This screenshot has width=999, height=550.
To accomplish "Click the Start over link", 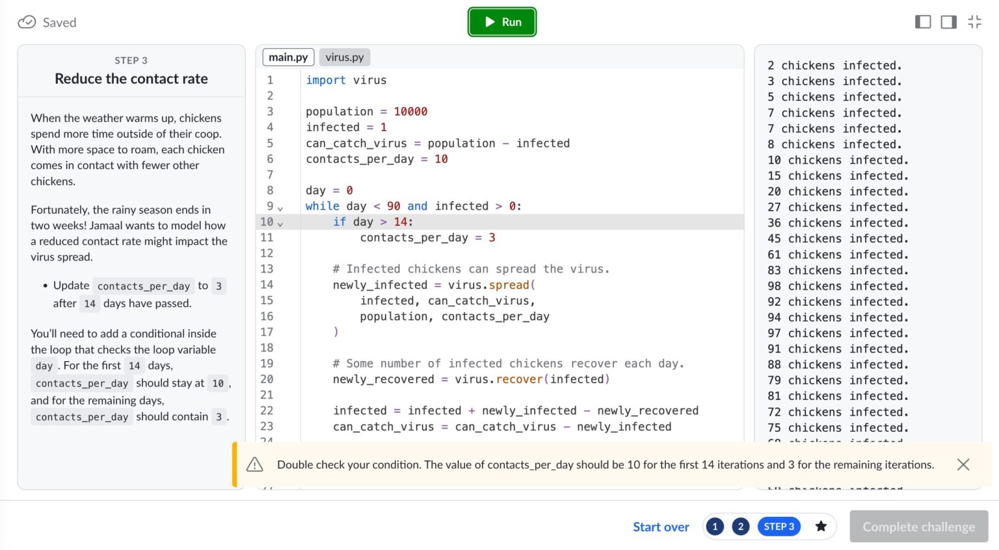I will [x=661, y=527].
